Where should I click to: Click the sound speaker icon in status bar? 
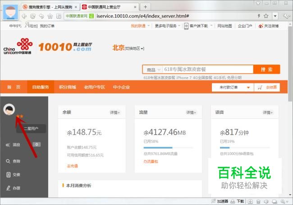[x=266, y=201]
